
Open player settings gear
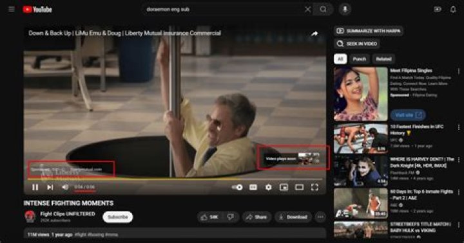[x=268, y=187]
